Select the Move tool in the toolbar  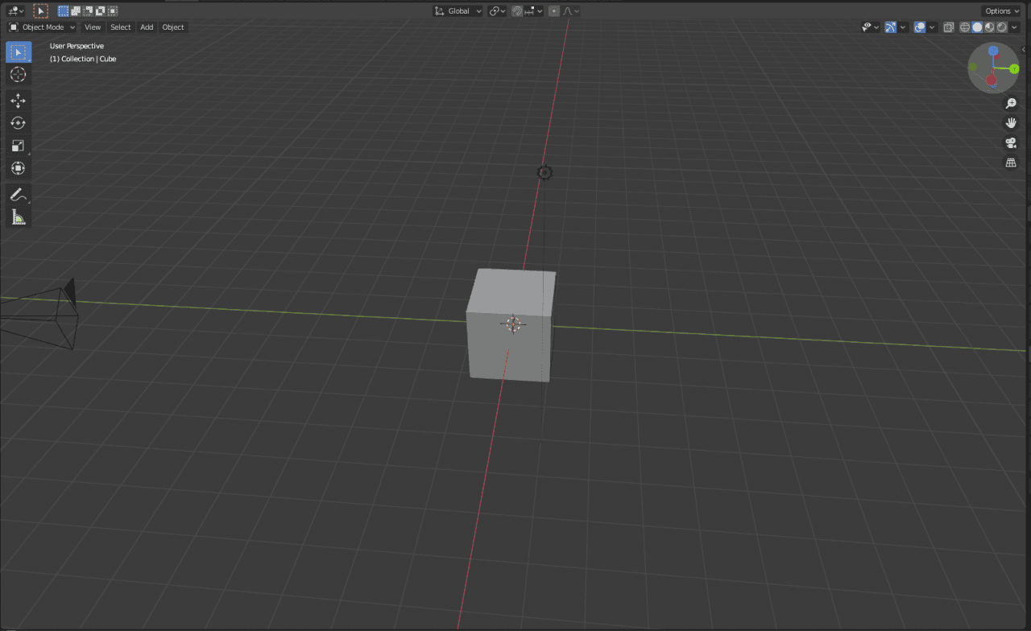pyautogui.click(x=18, y=101)
